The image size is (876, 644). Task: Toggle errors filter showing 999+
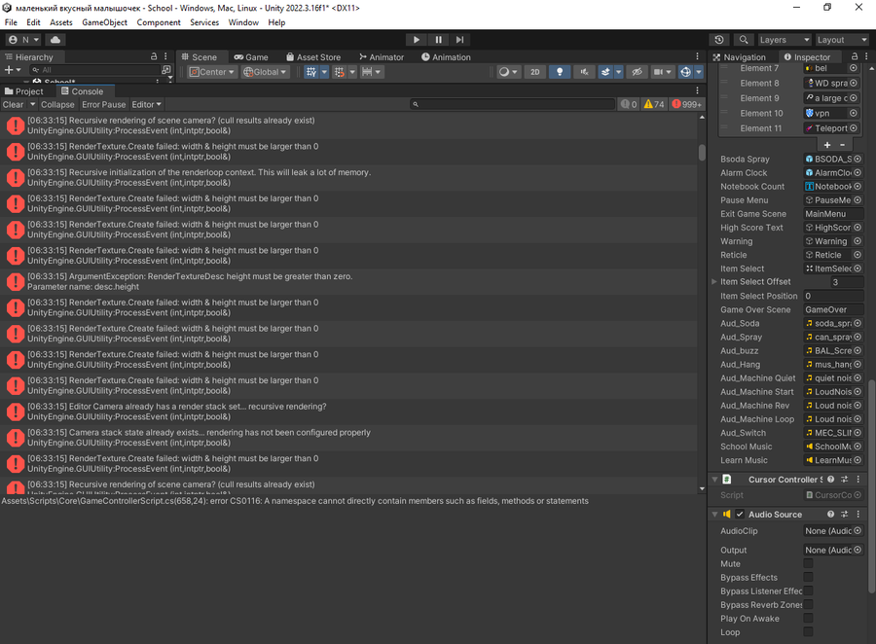(686, 104)
